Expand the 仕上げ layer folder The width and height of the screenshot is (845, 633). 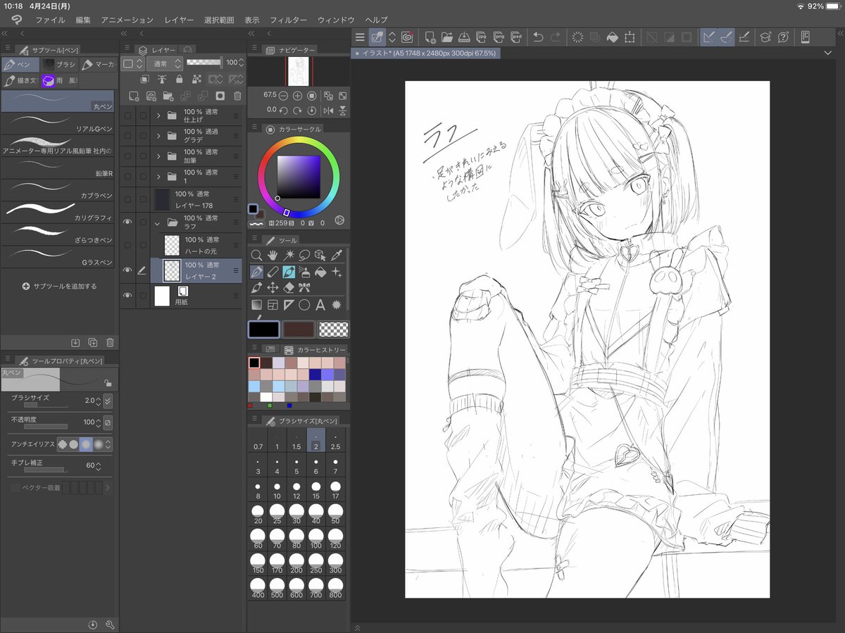(x=158, y=115)
